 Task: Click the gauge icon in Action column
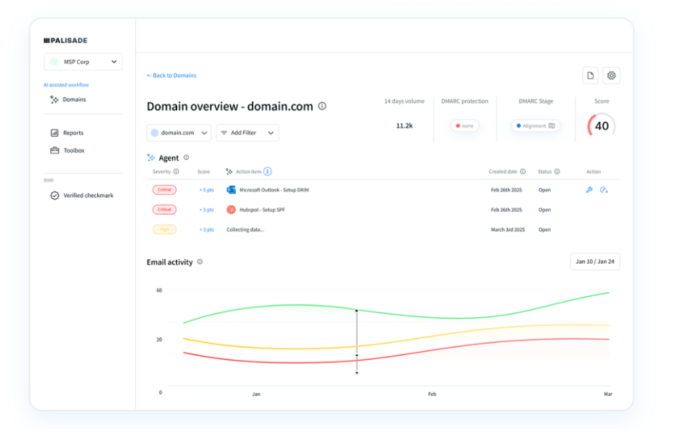603,190
